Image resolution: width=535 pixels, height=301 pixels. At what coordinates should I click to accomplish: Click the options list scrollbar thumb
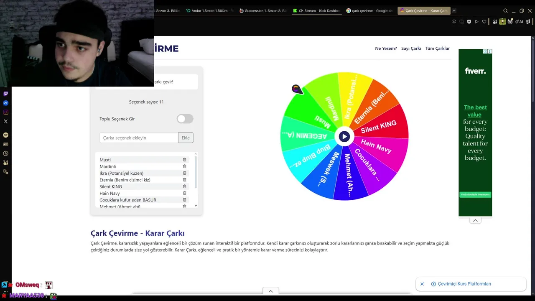click(196, 172)
